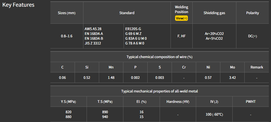Click the ER120S-G classification text
Screen dimensions: 271x122
(x=133, y=29)
